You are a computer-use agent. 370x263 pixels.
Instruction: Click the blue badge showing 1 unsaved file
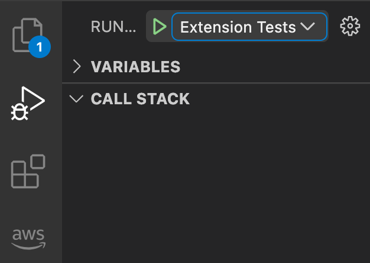(x=40, y=47)
